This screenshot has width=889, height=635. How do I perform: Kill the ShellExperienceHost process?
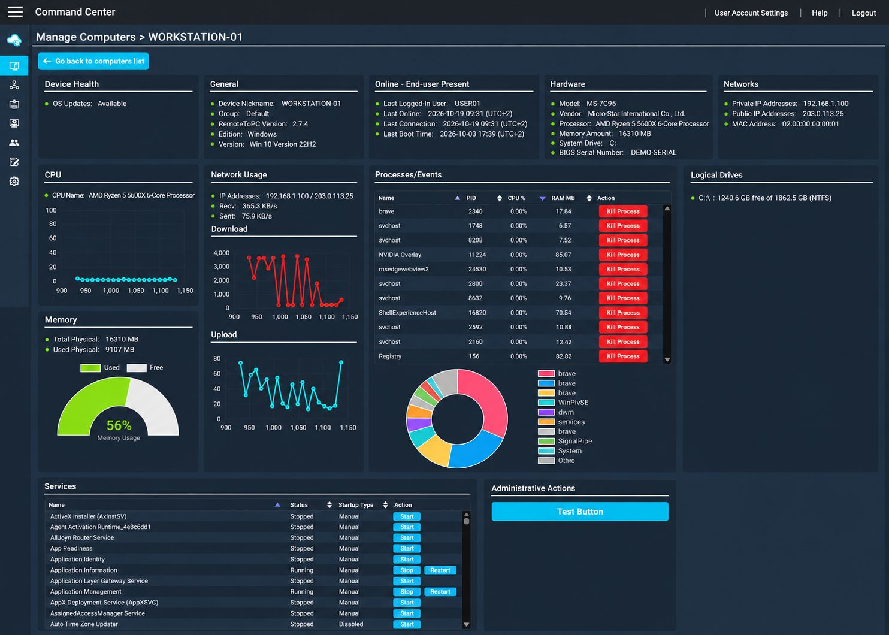point(623,313)
